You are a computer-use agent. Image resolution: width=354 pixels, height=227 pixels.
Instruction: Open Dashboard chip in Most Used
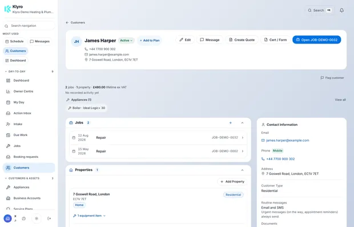[x=15, y=61]
